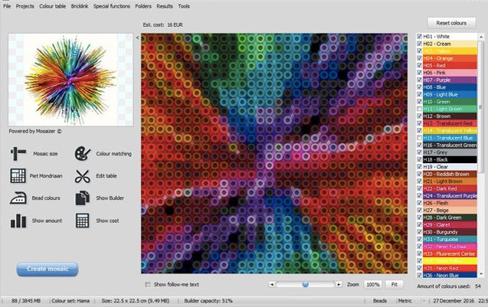
Task: Uncheck the H02 - Cream colour checkbox
Action: (420, 44)
